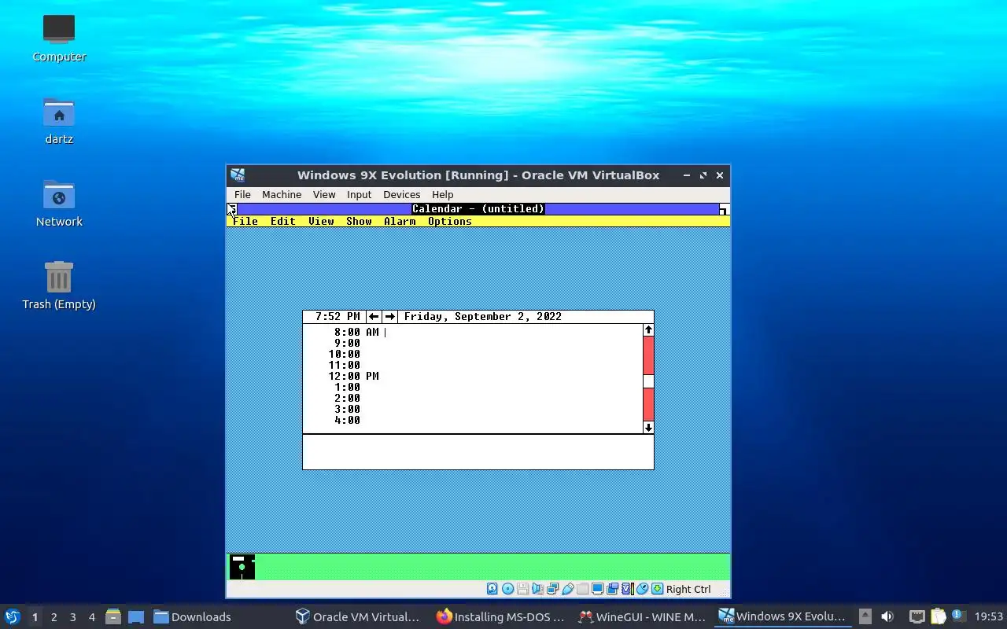Click the update notifier icon in system tray
1007x629 pixels.
(x=958, y=616)
